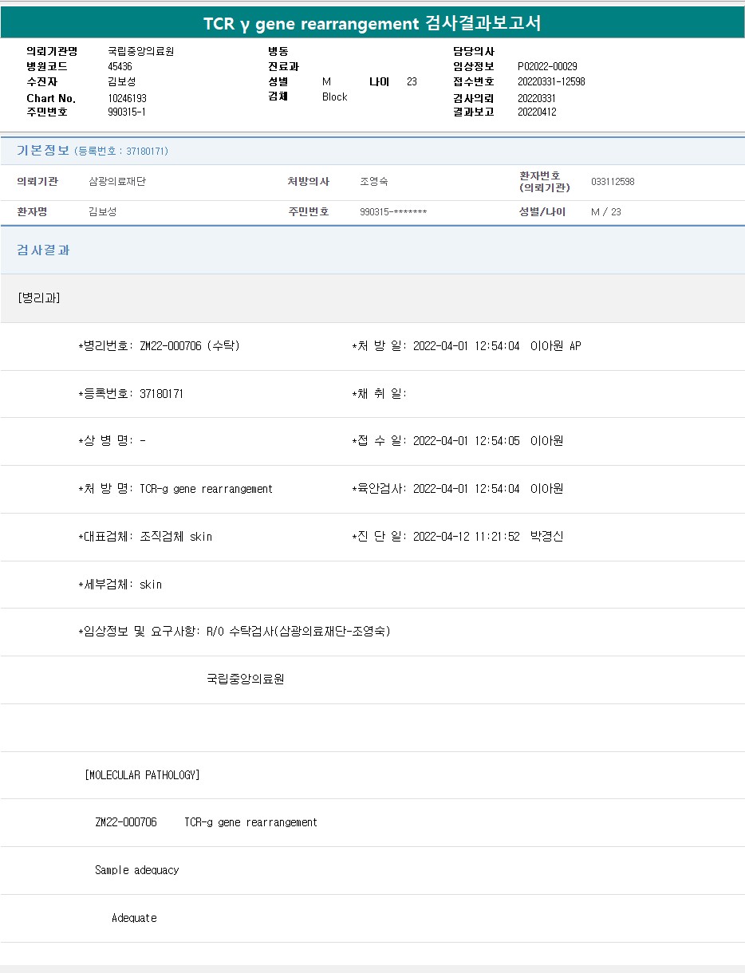Select the 진단일 timestamp 2022-04-12 11:21:52
The height and width of the screenshot is (973, 745).
(x=466, y=537)
